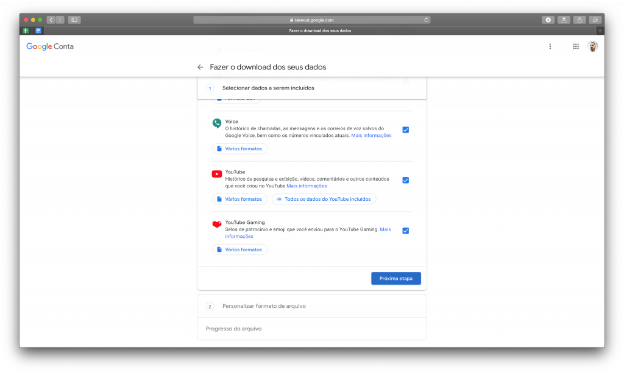Screen dimensions: 624x373
Task: Click the YouTube Gaming heart icon
Action: (217, 224)
